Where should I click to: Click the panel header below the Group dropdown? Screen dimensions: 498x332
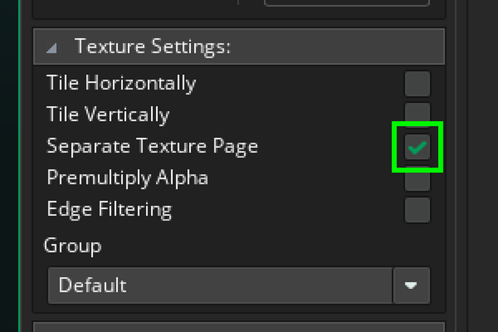[238, 327]
